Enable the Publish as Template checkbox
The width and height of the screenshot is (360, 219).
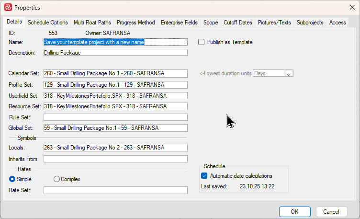tap(202, 42)
